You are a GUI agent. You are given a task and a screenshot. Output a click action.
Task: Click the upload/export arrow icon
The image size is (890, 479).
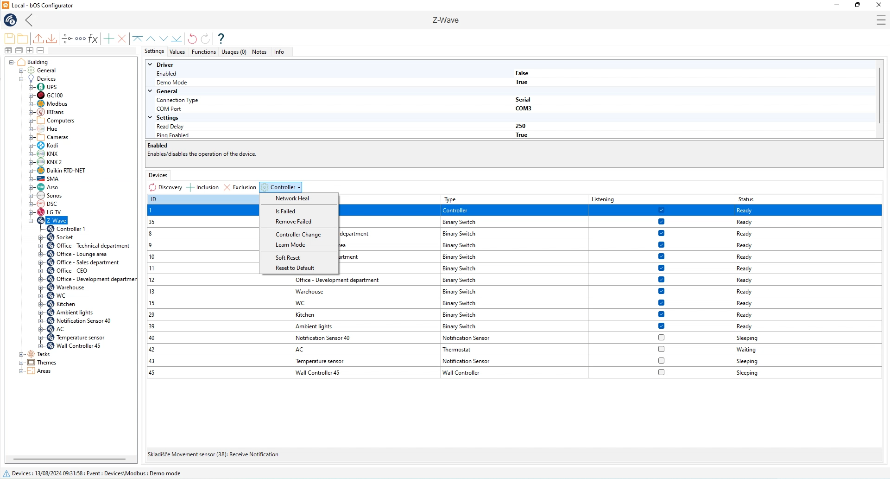click(38, 38)
